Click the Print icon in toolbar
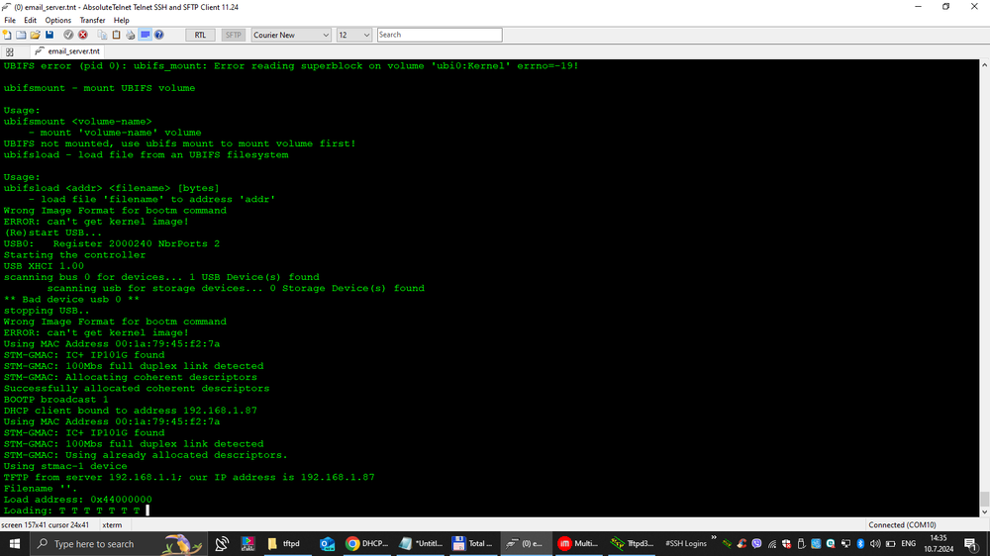990x556 pixels. [x=131, y=35]
